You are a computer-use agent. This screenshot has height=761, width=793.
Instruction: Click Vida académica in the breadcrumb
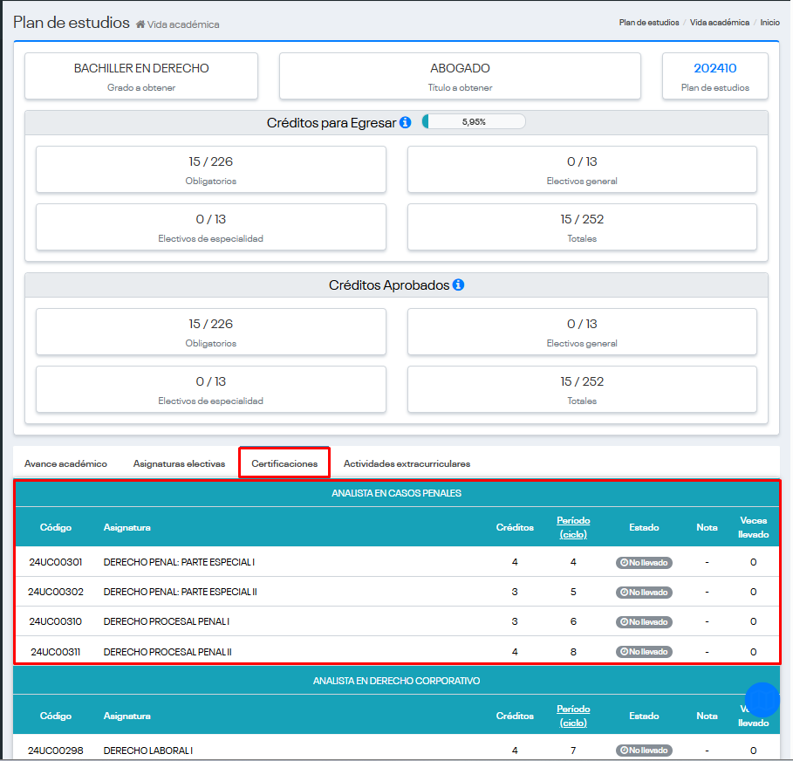719,23
